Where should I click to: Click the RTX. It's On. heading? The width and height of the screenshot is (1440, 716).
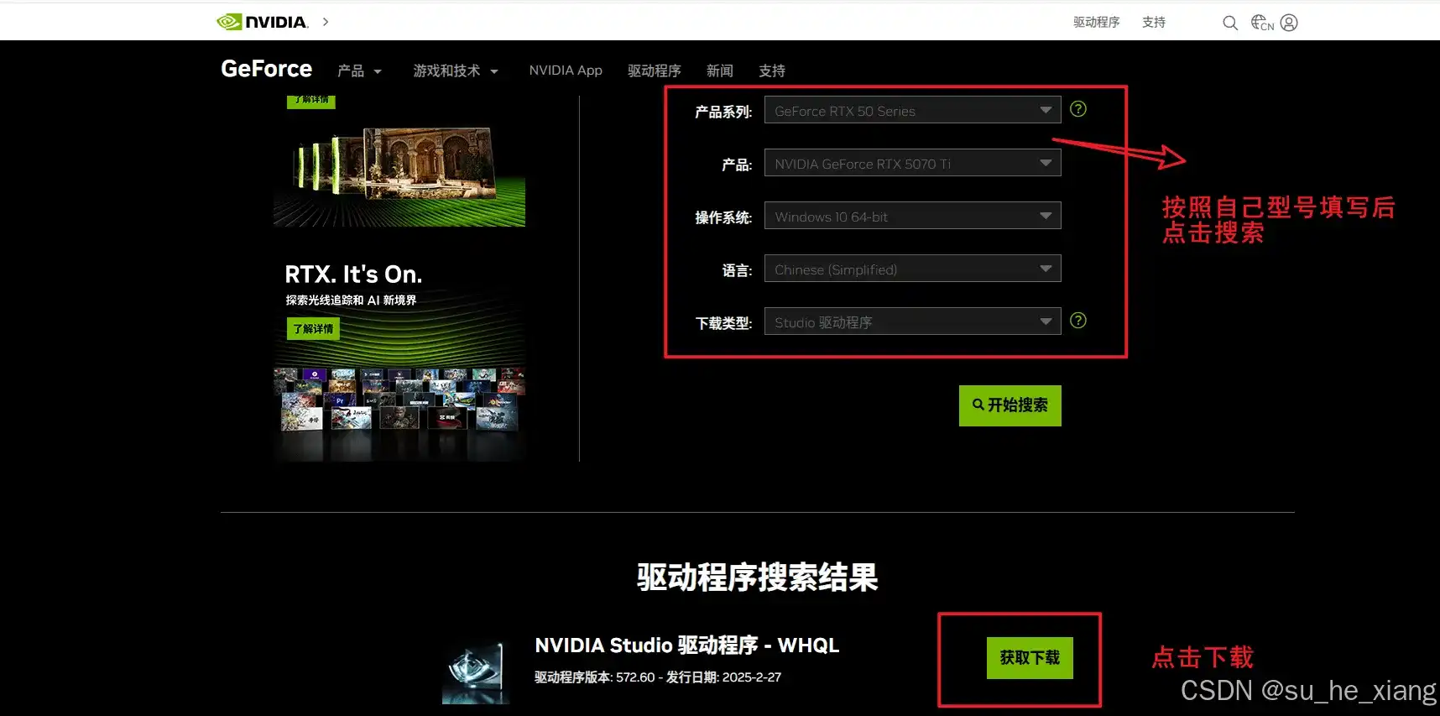353,274
